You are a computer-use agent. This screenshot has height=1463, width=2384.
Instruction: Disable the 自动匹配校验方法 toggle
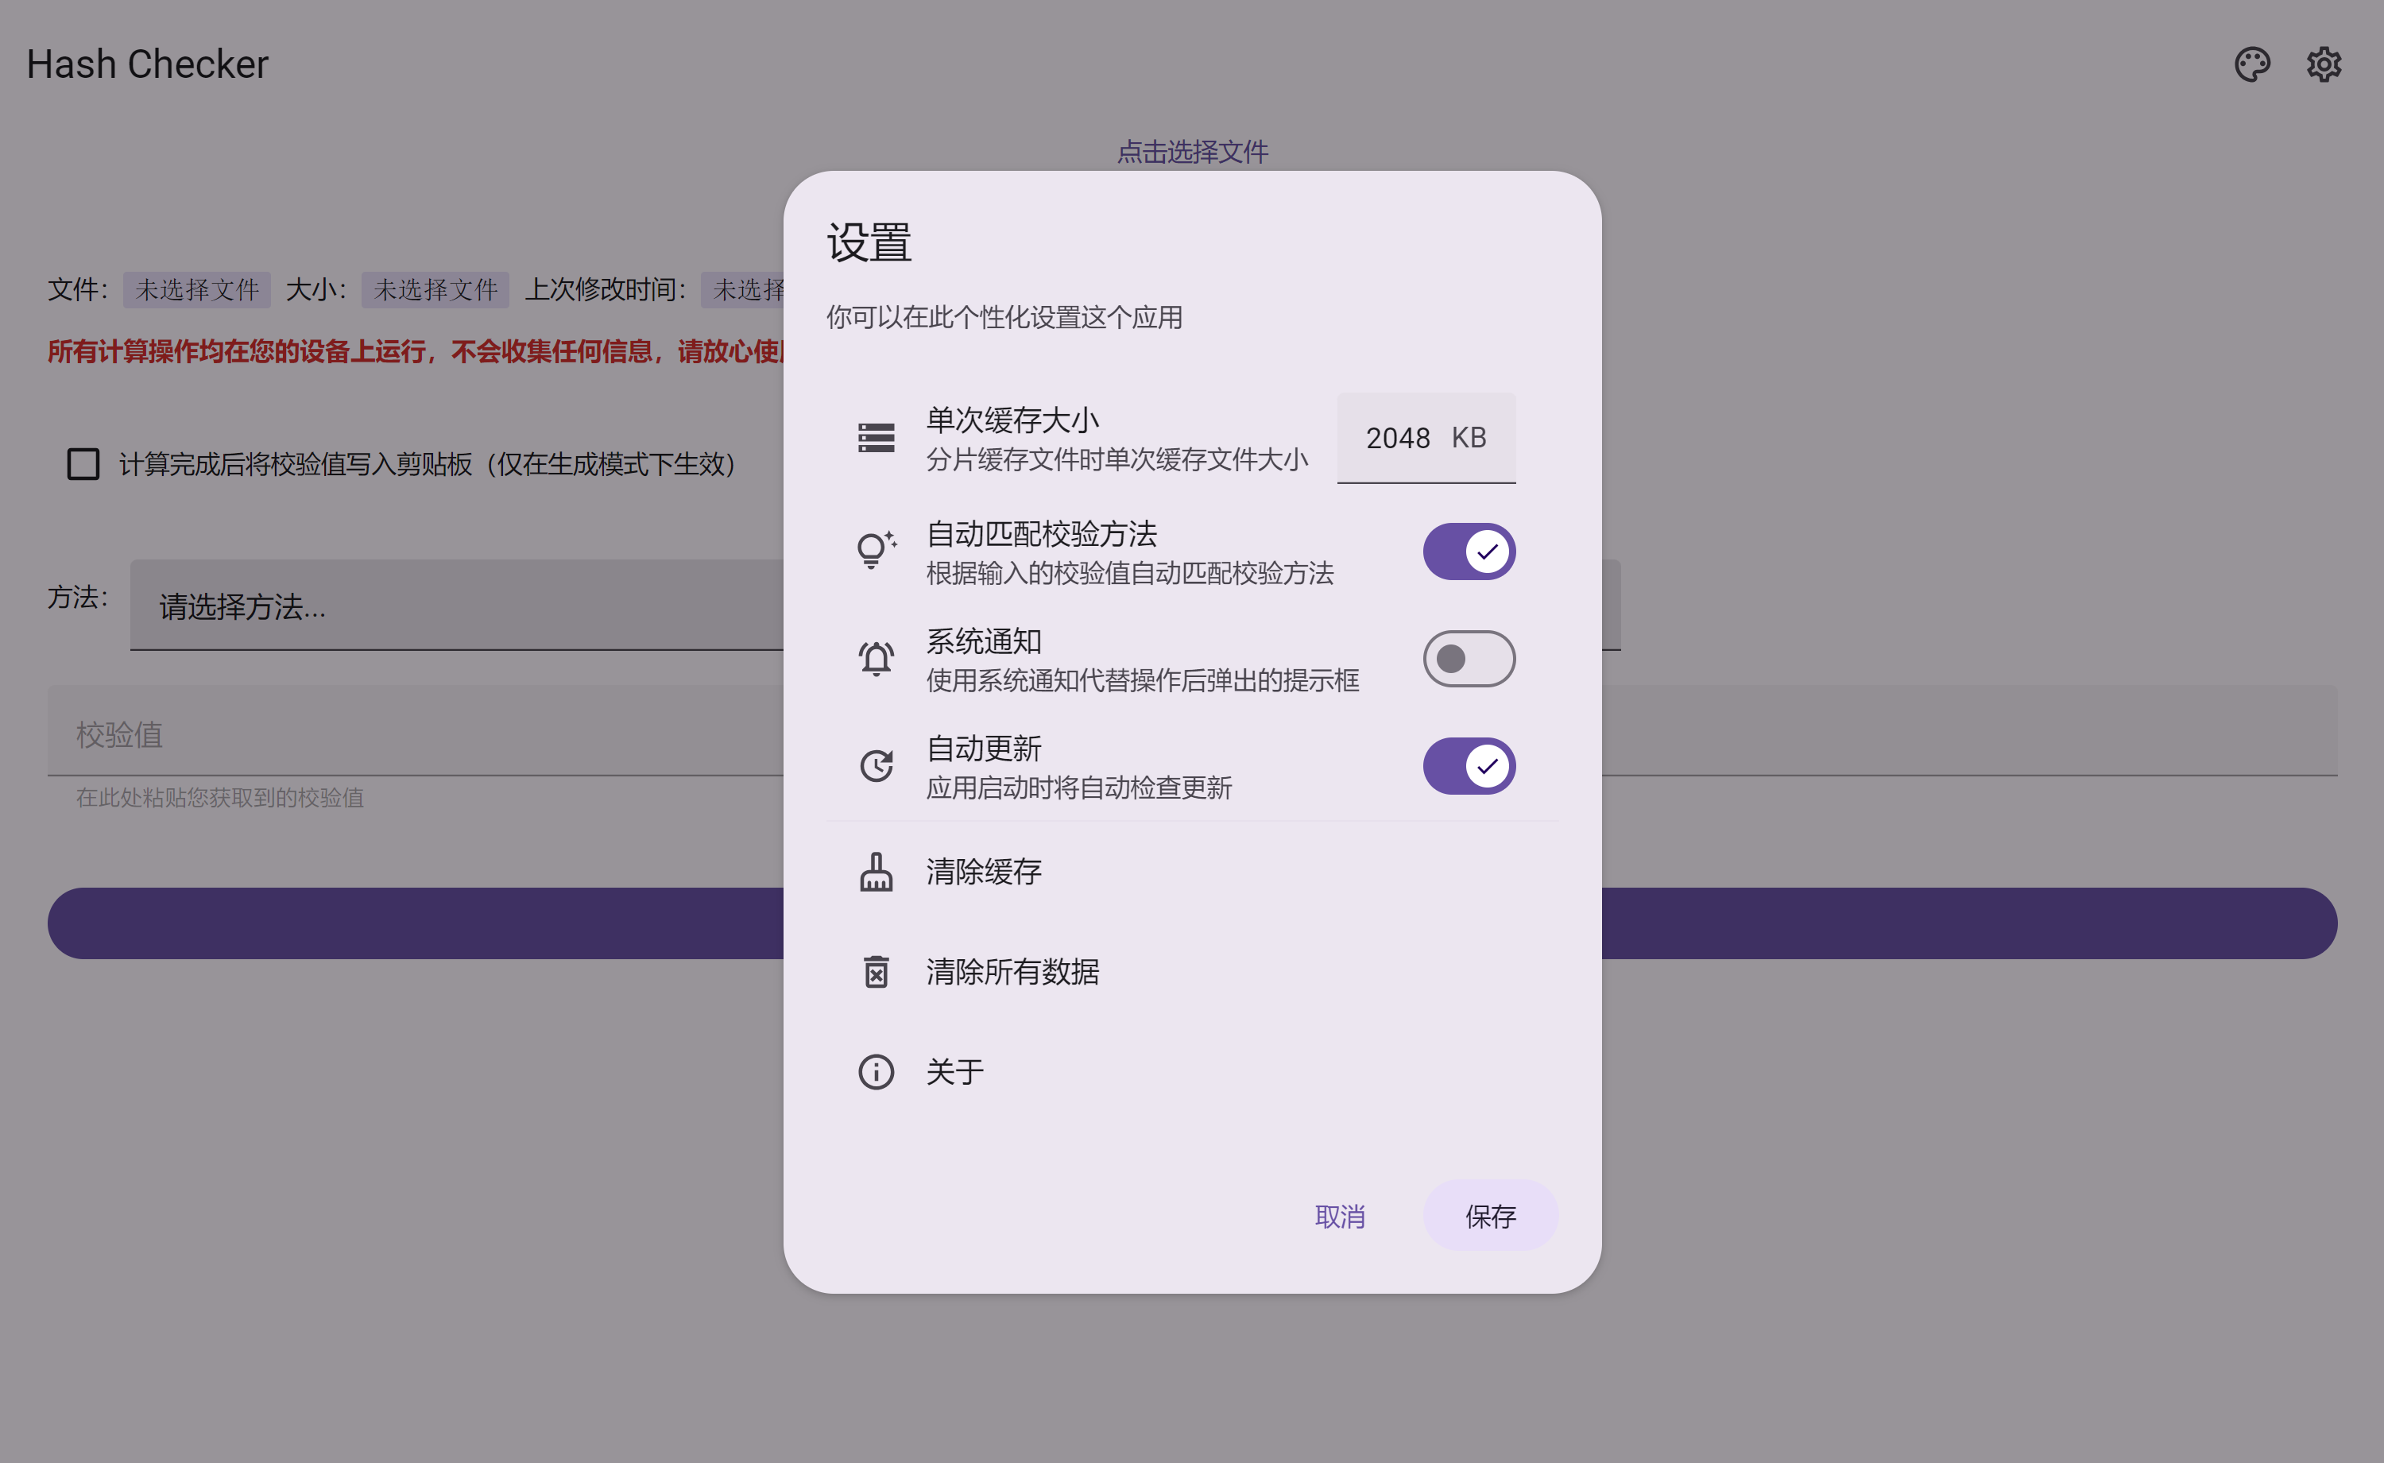click(1468, 552)
